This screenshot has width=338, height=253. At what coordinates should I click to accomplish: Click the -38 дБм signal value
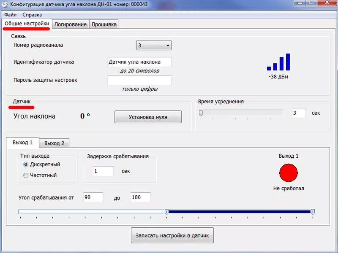tap(278, 77)
